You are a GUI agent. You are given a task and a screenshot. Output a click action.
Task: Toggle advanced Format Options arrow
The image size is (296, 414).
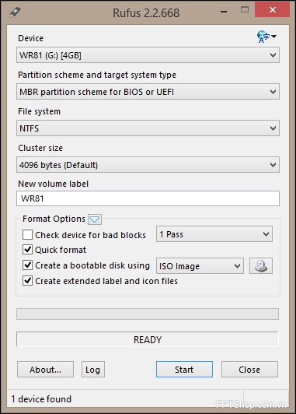95,219
